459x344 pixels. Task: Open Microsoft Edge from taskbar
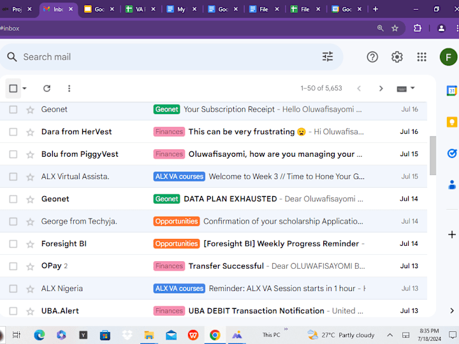(40, 335)
